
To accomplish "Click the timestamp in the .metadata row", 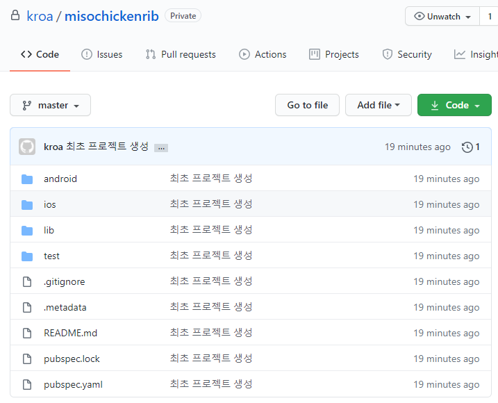I will point(446,308).
